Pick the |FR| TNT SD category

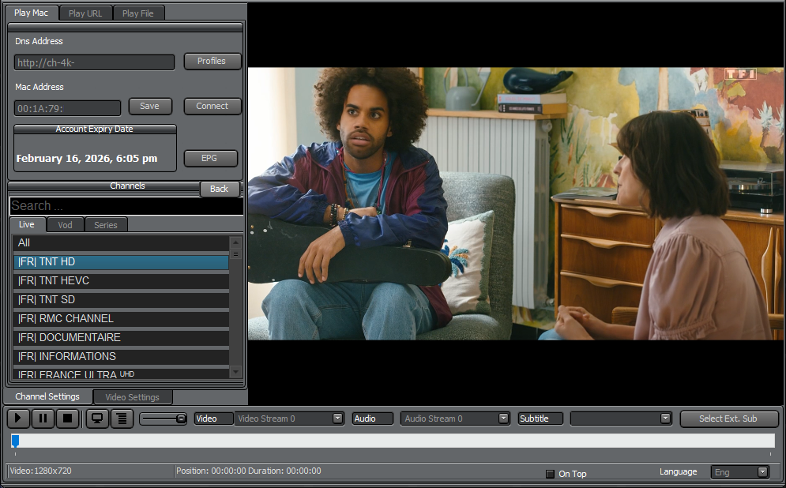coord(121,300)
